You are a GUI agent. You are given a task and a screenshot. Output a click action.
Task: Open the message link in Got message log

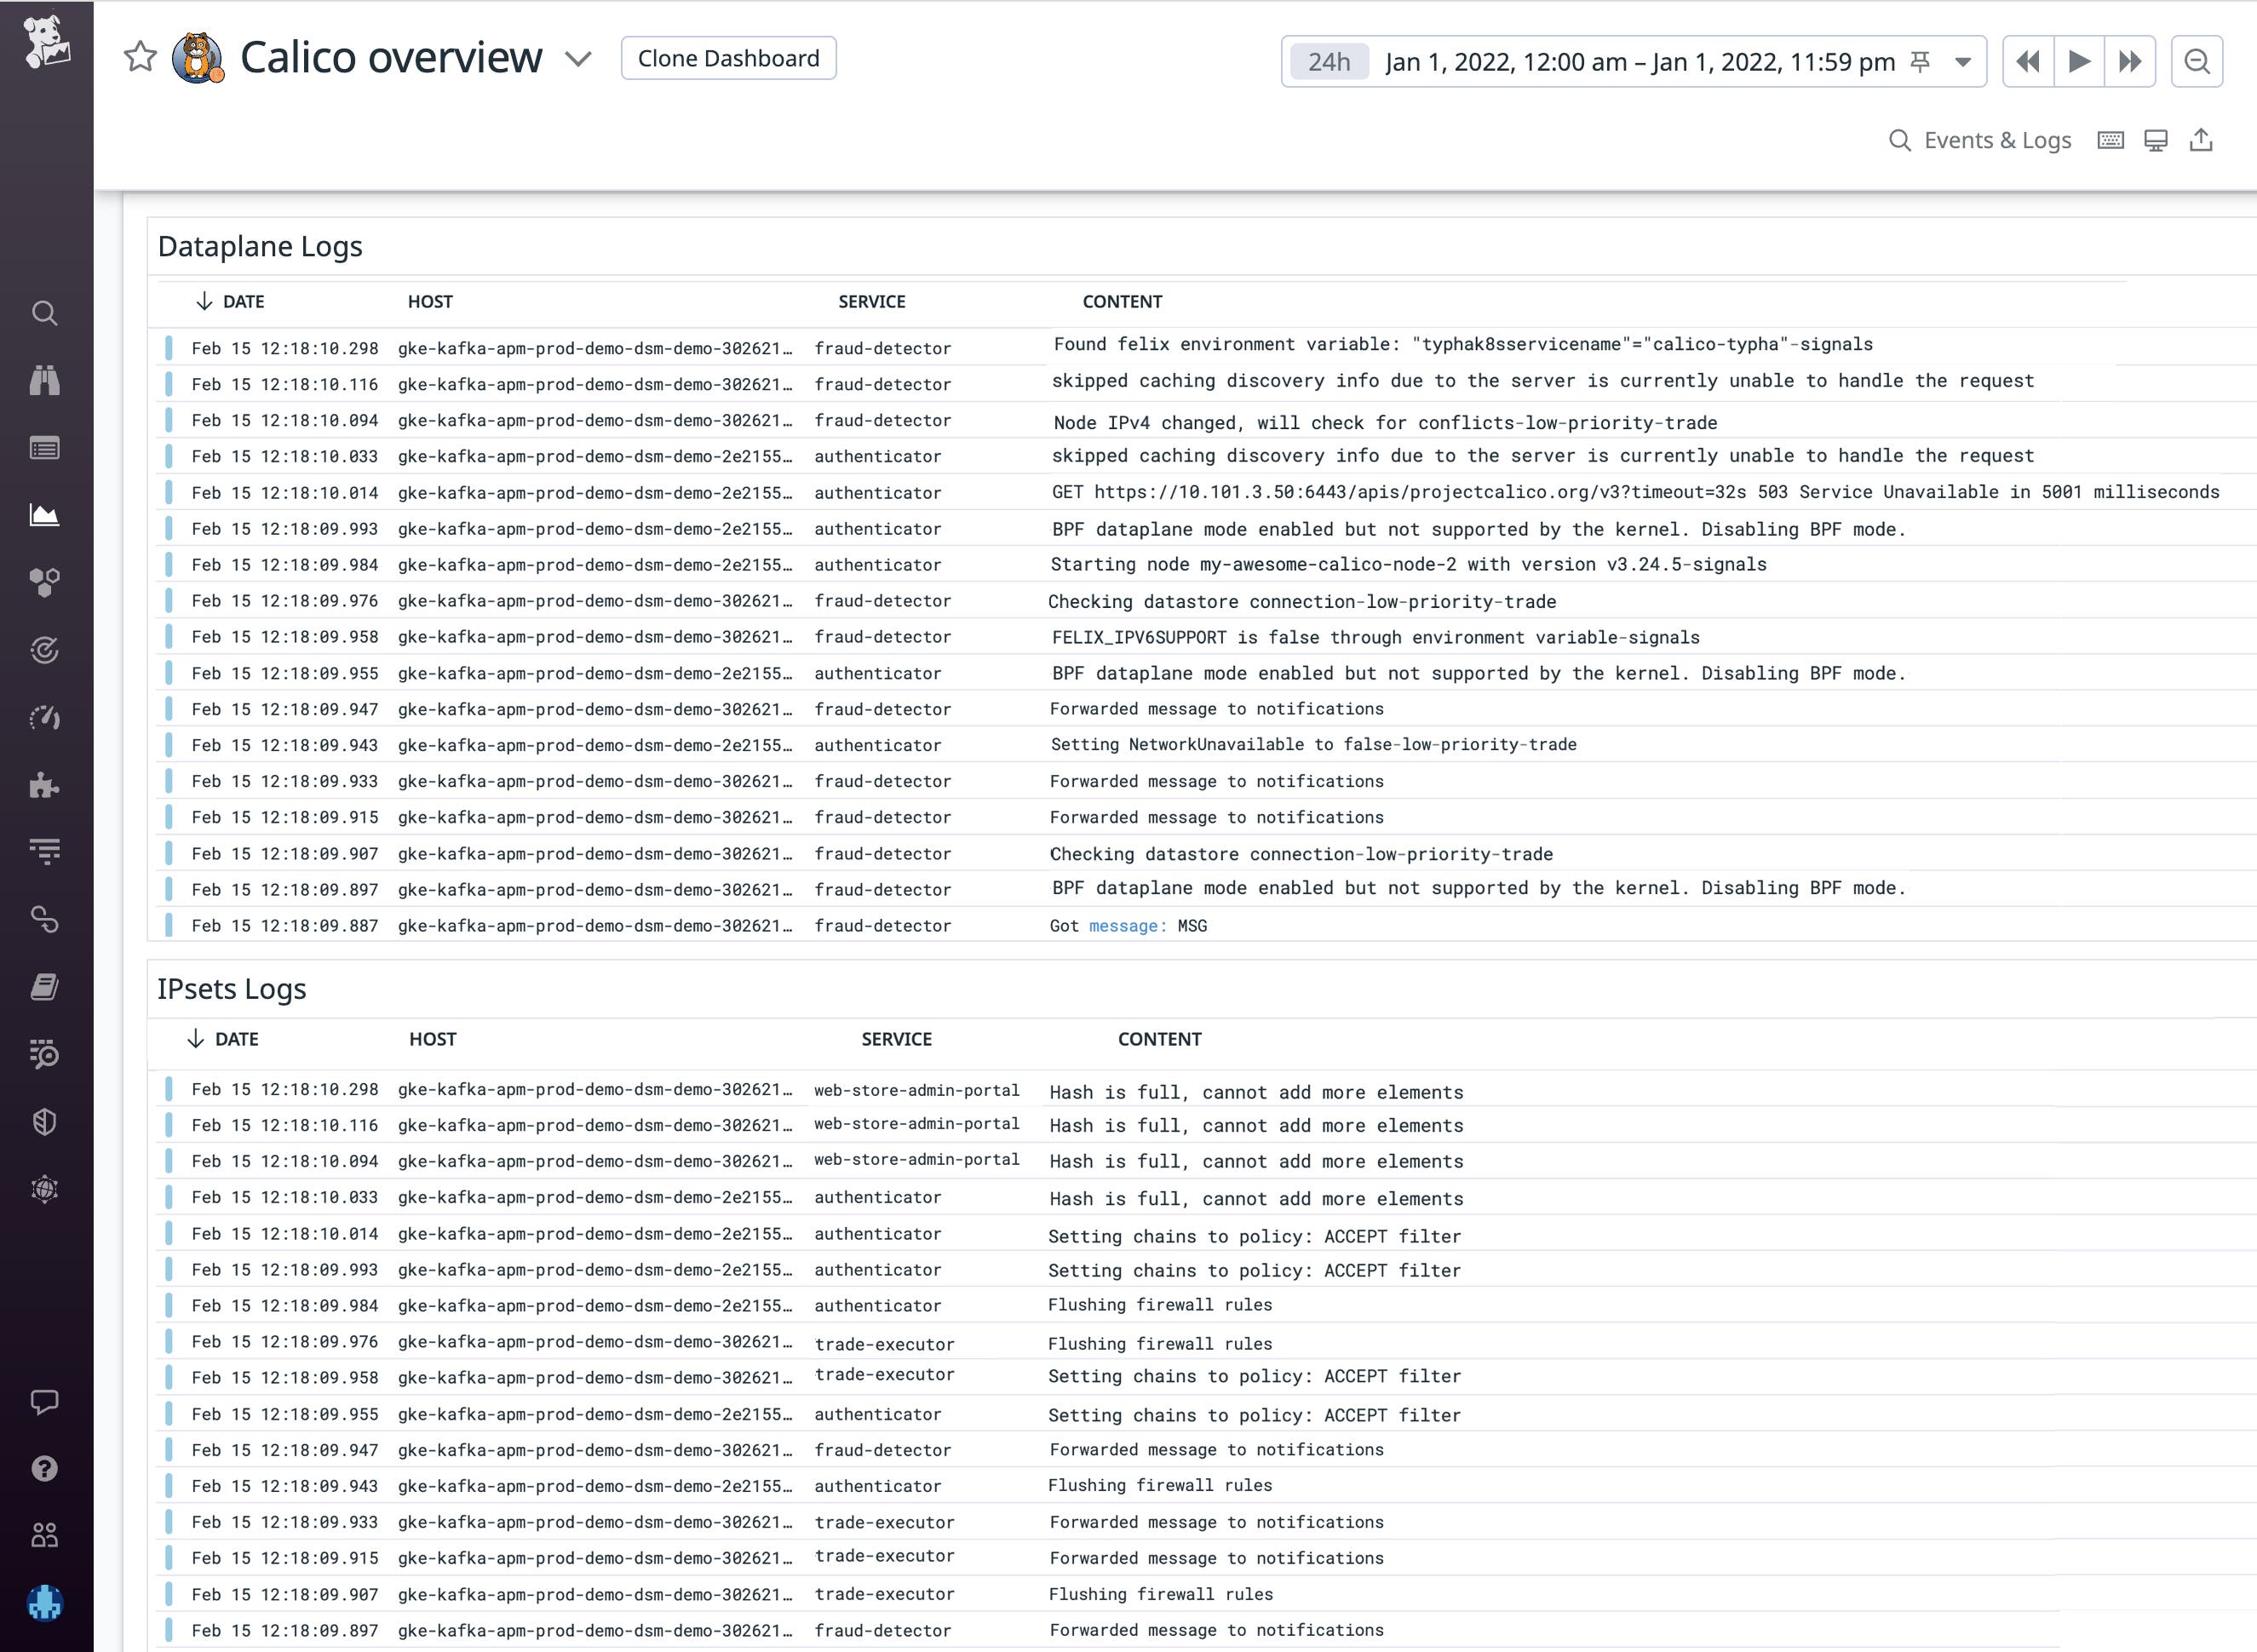1126,926
